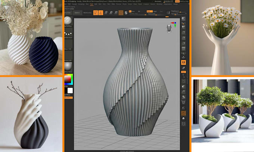The width and height of the screenshot is (254, 152).
Task: Click the orange button below the swatches
Action: pos(69,98)
